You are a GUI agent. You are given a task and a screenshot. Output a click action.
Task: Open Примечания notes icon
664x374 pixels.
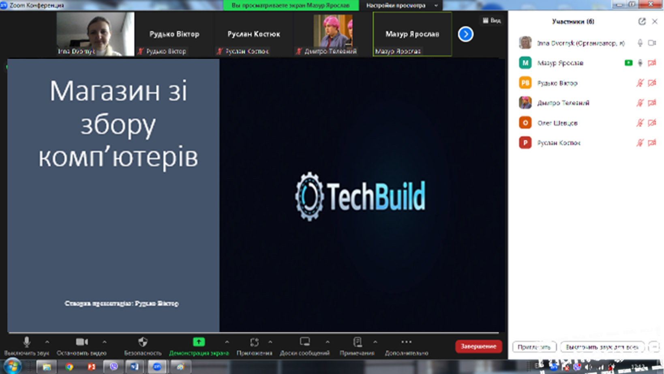coord(357,342)
